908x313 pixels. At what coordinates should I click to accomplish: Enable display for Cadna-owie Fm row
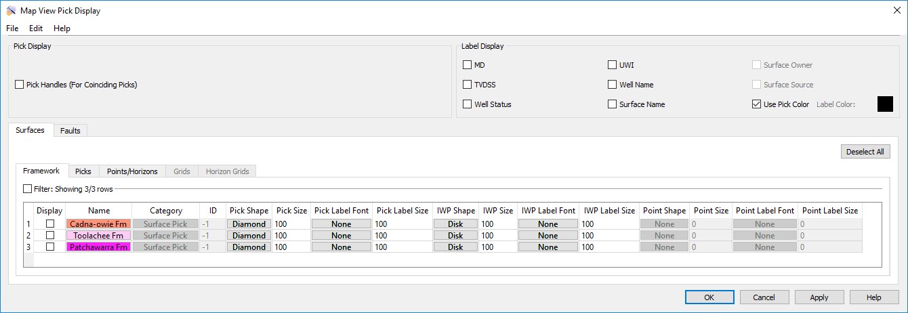(x=50, y=224)
